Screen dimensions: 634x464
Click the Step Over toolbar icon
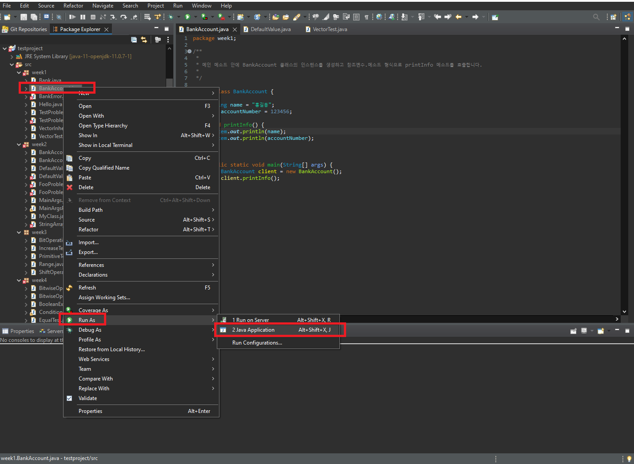tap(124, 17)
